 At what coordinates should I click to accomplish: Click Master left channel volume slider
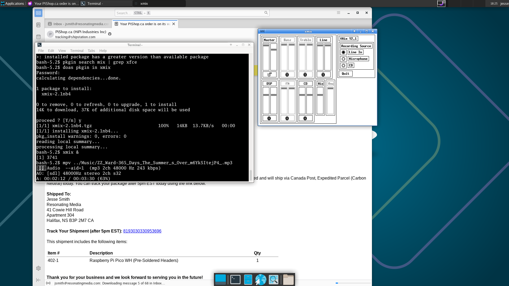click(266, 57)
